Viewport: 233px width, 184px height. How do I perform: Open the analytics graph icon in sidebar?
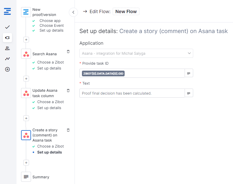pos(7,59)
